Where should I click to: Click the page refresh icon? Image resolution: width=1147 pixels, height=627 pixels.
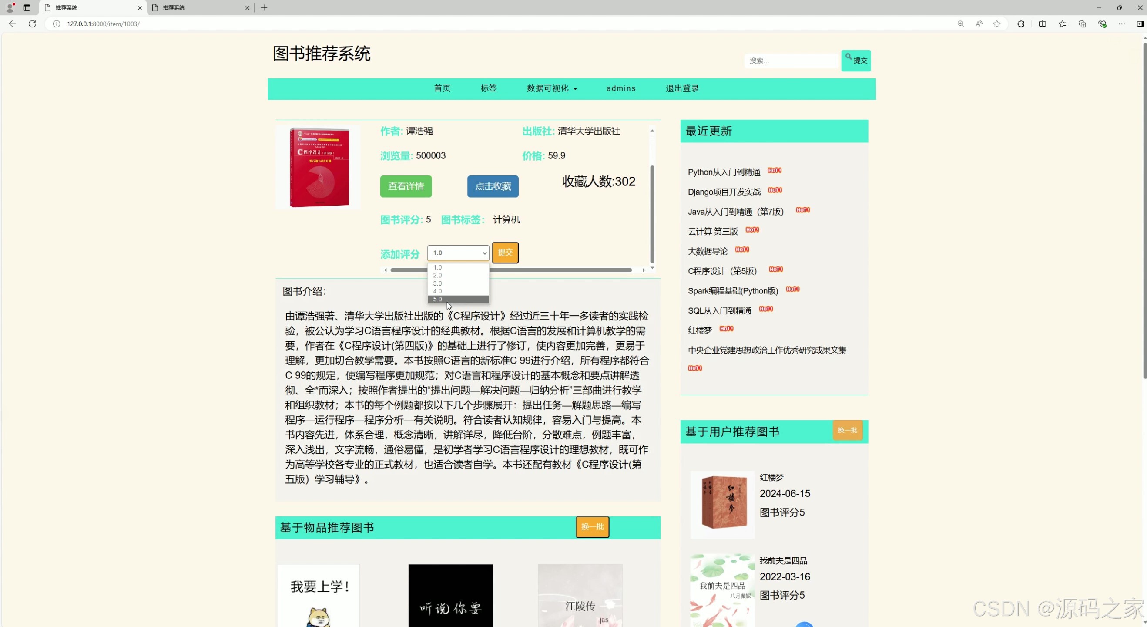tap(32, 24)
